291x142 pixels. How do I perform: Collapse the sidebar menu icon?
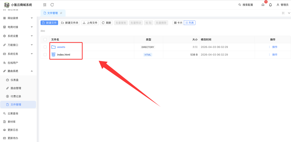click(x=45, y=5)
